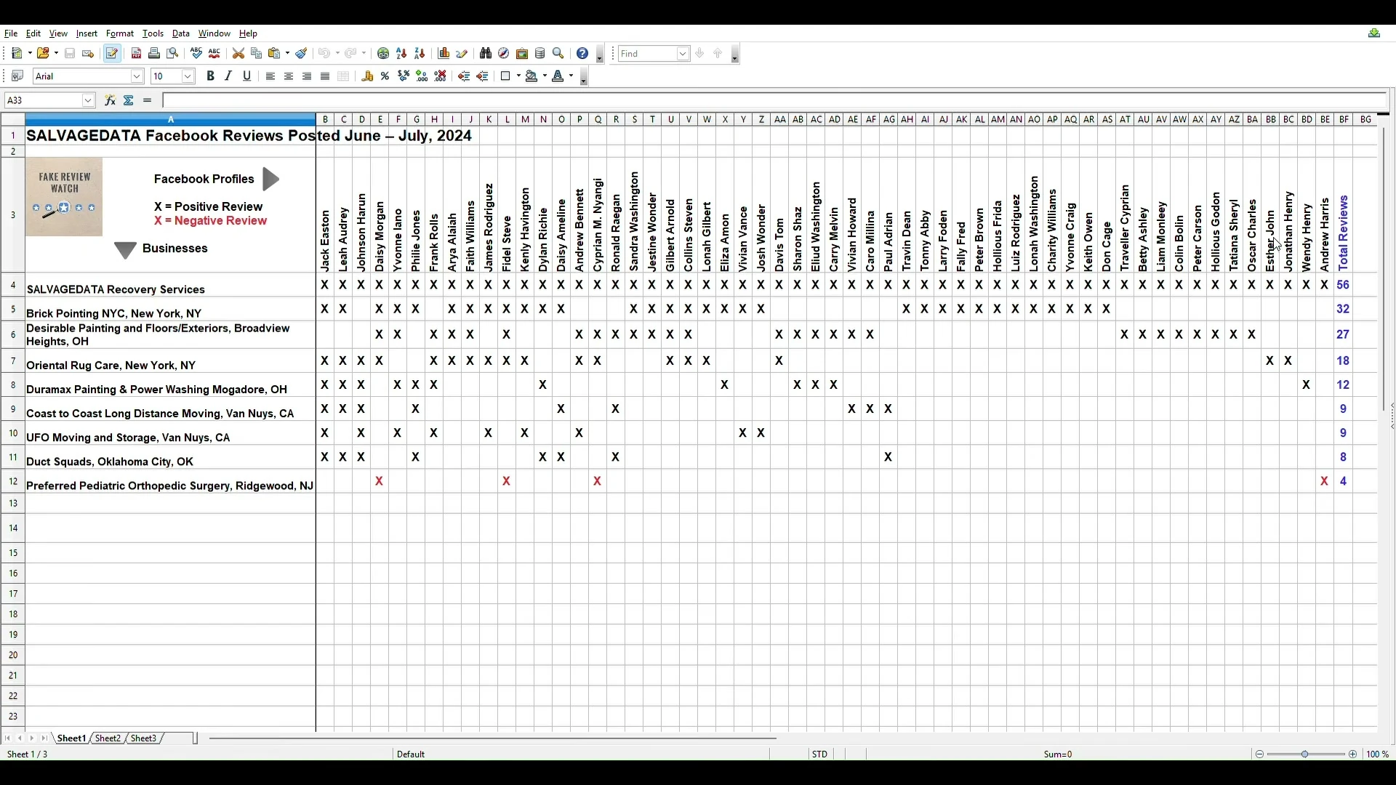Image resolution: width=1396 pixels, height=785 pixels.
Task: Click the Function equals button
Action: 148,101
